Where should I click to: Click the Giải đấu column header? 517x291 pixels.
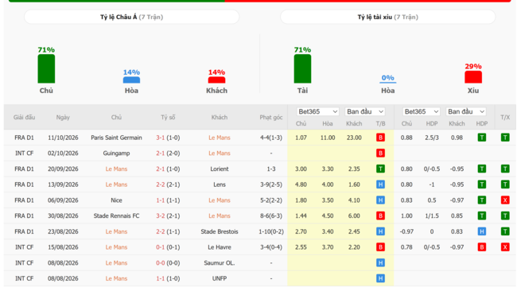click(24, 118)
